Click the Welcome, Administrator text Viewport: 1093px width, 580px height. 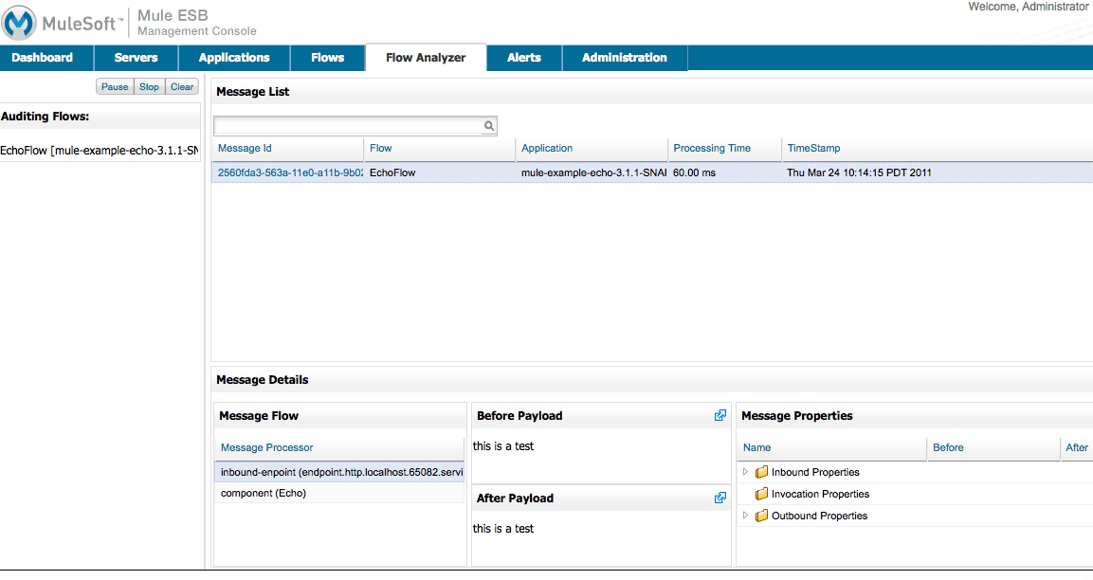1029,7
